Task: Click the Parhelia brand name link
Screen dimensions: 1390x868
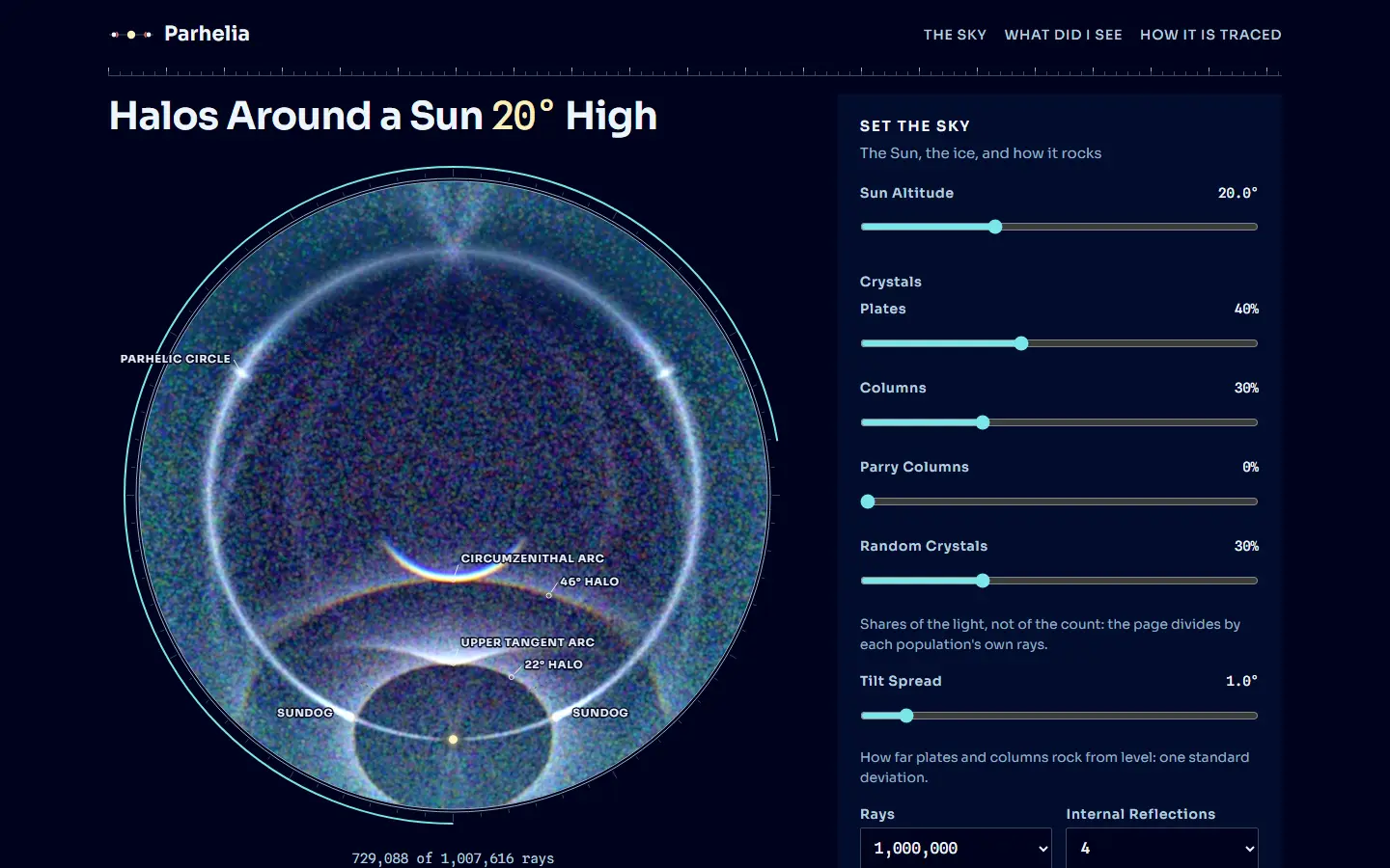Action: (207, 34)
